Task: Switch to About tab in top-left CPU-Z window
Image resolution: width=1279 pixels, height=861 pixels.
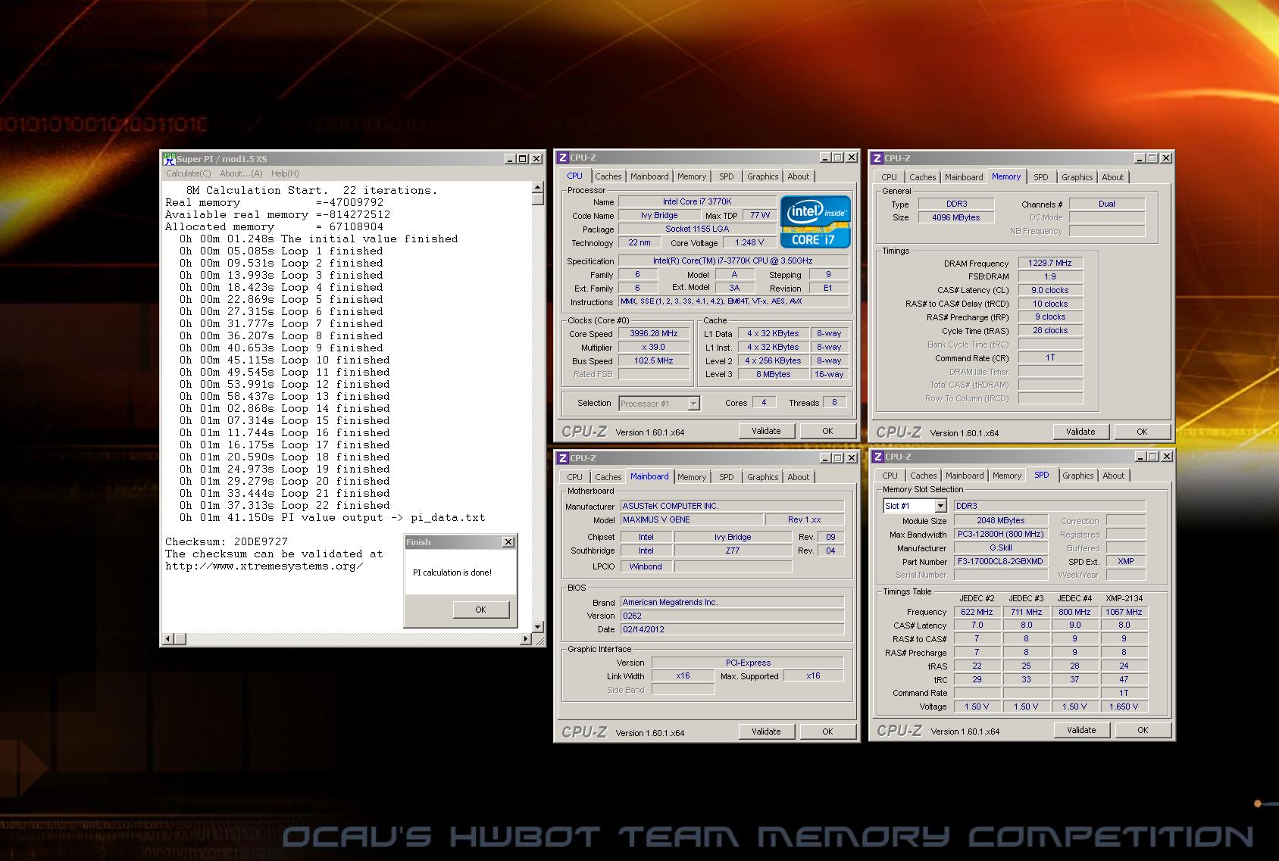Action: tap(798, 176)
